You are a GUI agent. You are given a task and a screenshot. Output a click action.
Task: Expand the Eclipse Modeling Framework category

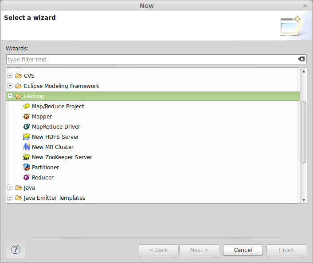(10, 86)
